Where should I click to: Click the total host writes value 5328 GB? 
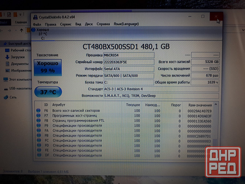[x=205, y=62]
